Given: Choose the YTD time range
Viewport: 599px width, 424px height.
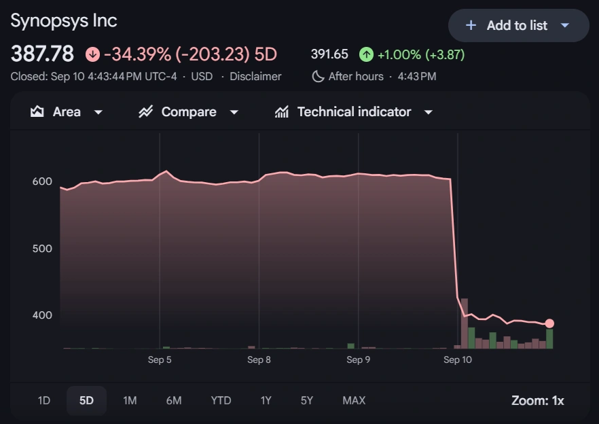Looking at the screenshot, I should [x=221, y=400].
